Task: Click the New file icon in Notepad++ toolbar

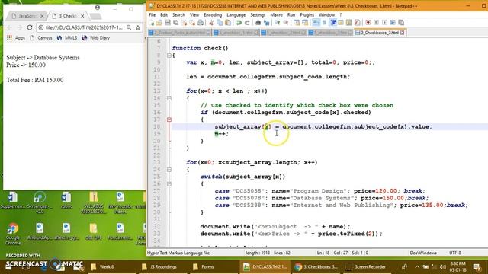Action: click(x=152, y=22)
